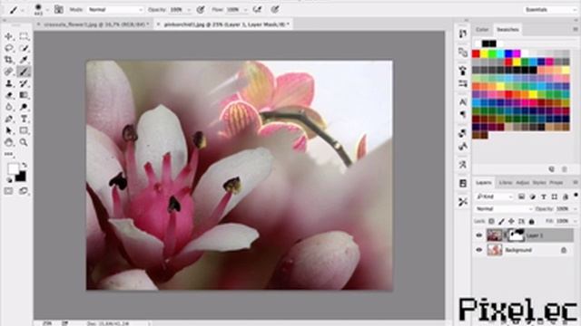Filter layers by pixel layers

pyautogui.click(x=521, y=197)
